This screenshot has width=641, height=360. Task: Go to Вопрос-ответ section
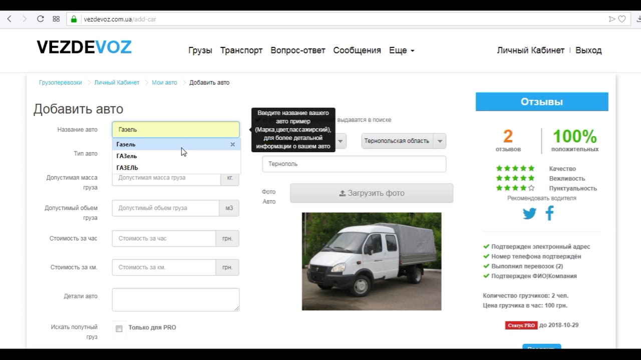pyautogui.click(x=298, y=50)
